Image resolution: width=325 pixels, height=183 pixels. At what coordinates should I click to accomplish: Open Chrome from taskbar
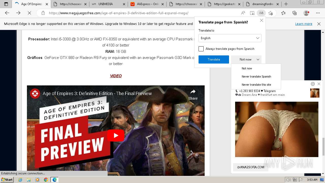(46, 180)
